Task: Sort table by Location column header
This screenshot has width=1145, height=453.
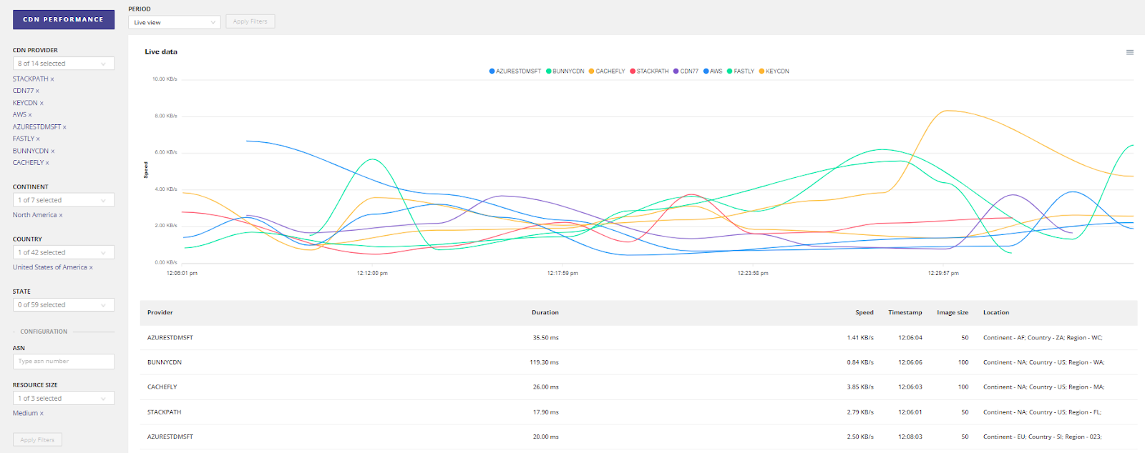Action: point(996,313)
